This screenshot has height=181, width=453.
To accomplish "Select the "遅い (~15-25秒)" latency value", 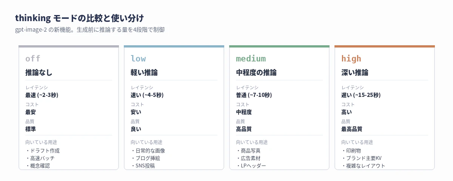I will 361,95.
